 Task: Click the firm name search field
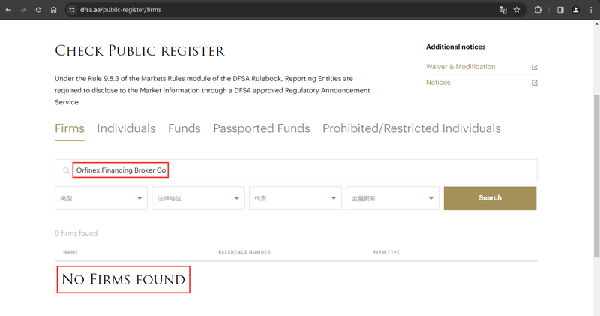point(300,170)
